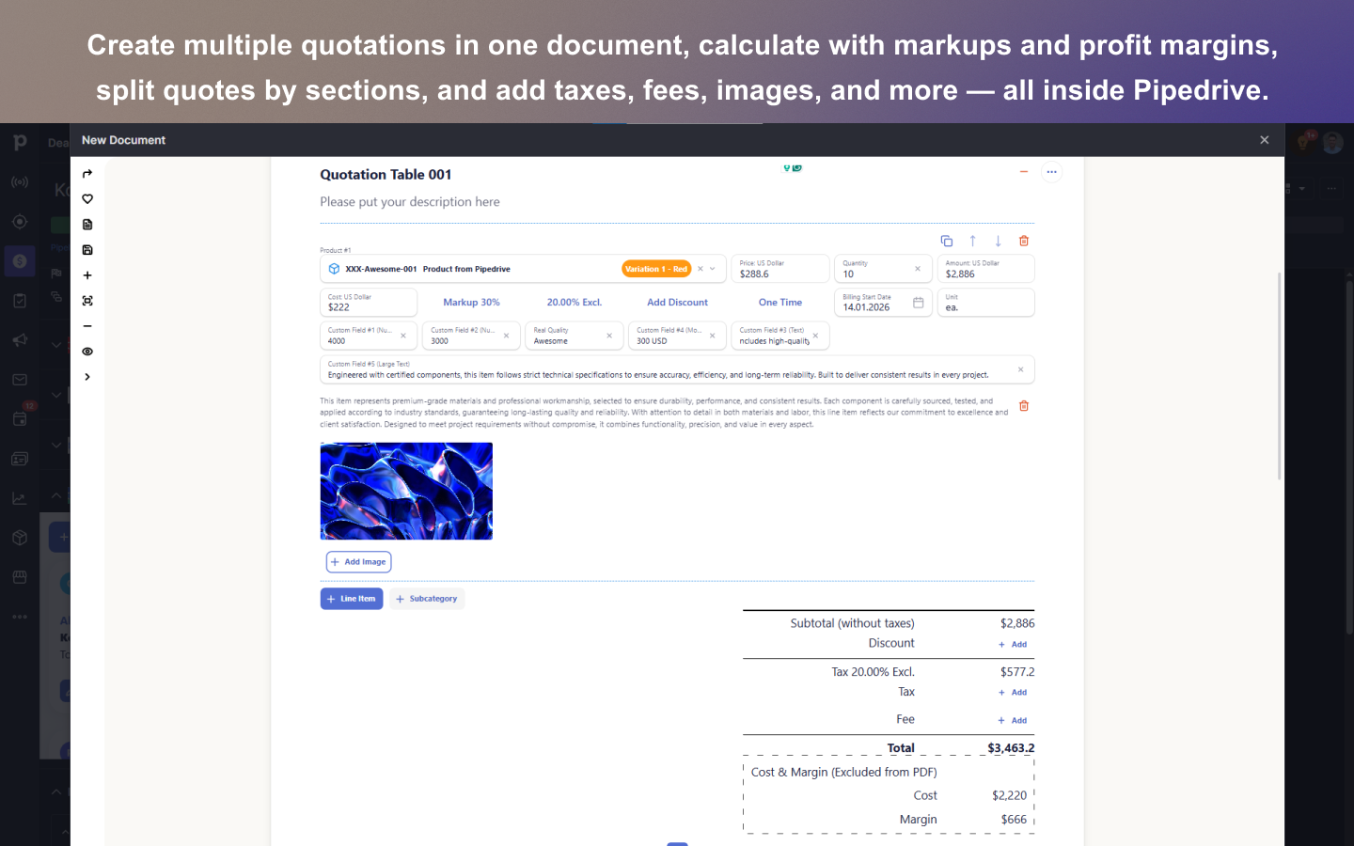Viewport: 1354px width, 846px height.
Task: Open the calendar picker for Billing Start Date
Action: 917,303
